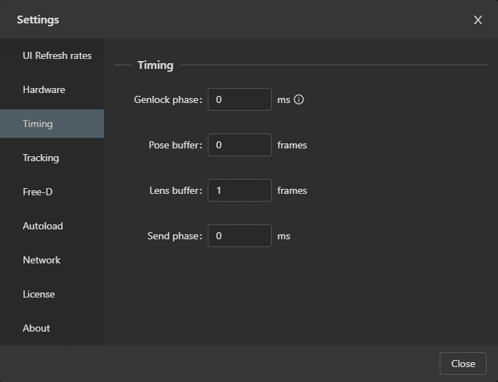Screen dimensions: 498x382
Task: Click the Genlock phase input field
Action: 240,99
